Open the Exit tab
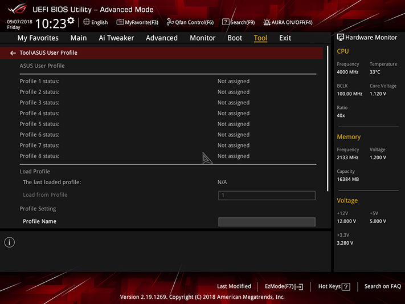 tap(285, 38)
